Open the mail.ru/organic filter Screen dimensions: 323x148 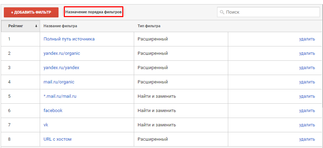59,82
